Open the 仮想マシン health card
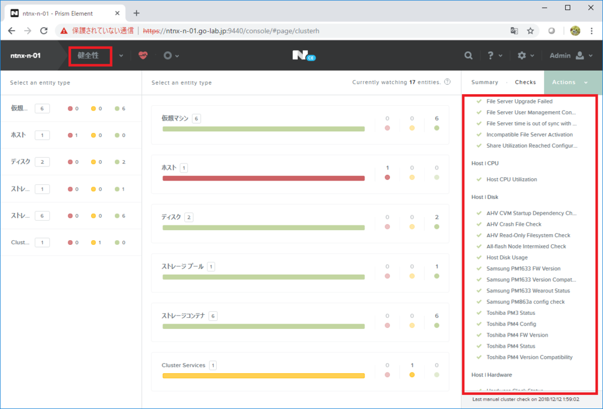Image resolution: width=603 pixels, height=409 pixels. coord(300,125)
